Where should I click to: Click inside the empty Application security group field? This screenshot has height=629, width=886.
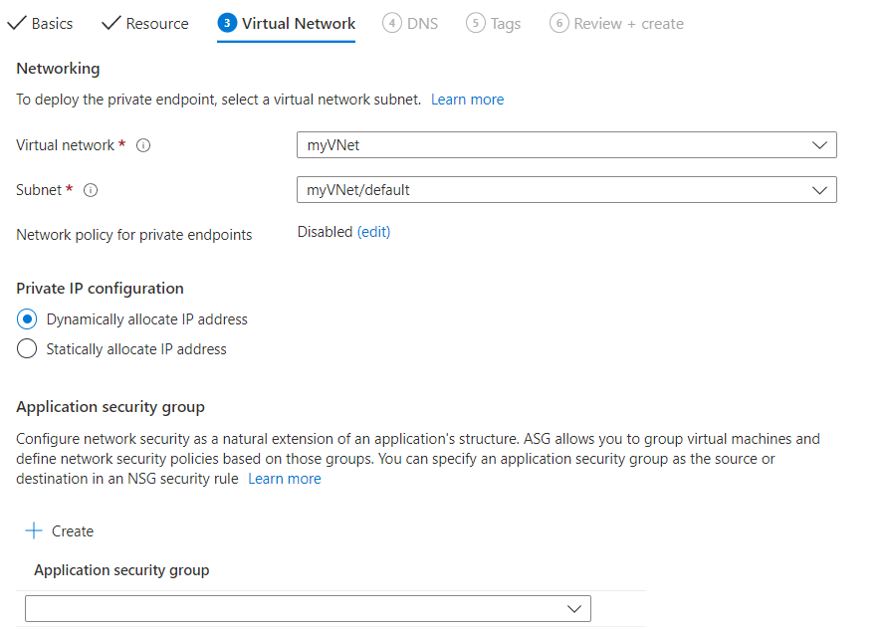[299, 608]
